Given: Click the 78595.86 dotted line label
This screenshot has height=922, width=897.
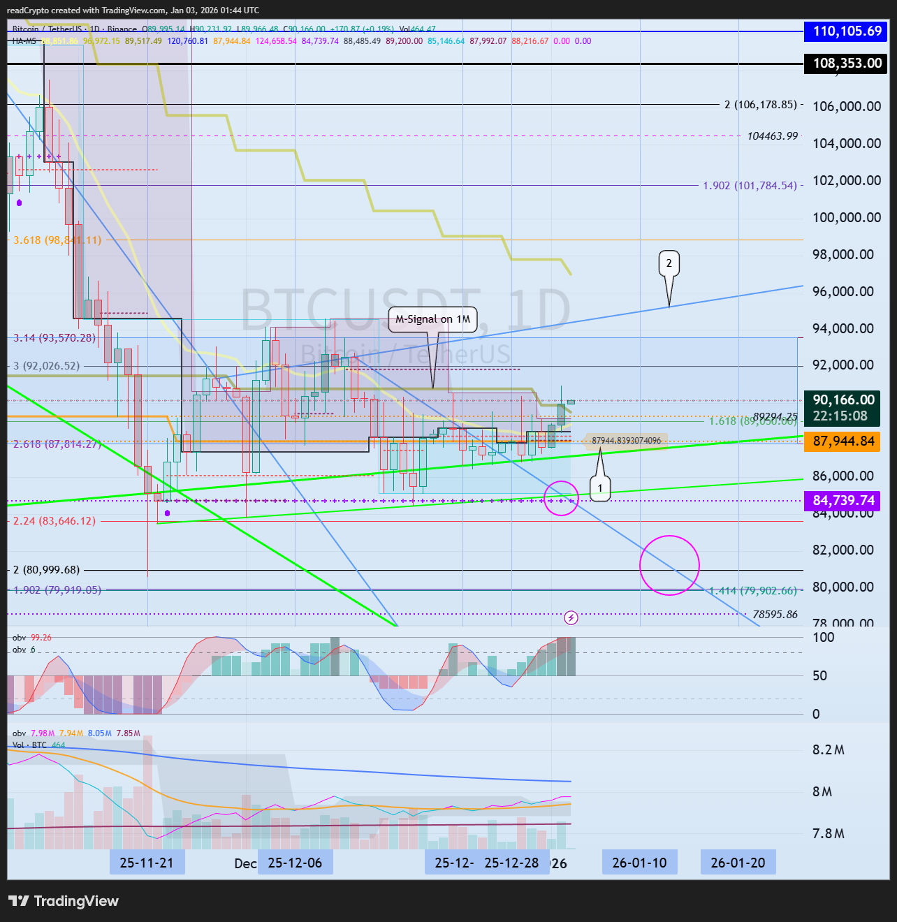Looking at the screenshot, I should coord(775,615).
